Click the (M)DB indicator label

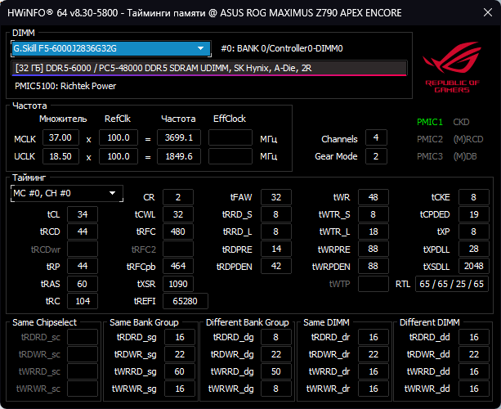(x=465, y=156)
